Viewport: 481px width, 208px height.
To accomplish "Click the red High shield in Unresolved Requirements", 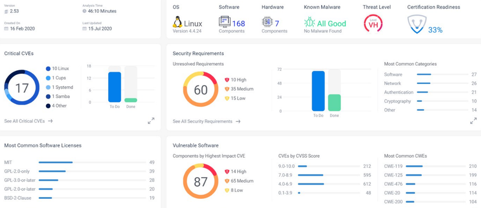I will click(227, 80).
